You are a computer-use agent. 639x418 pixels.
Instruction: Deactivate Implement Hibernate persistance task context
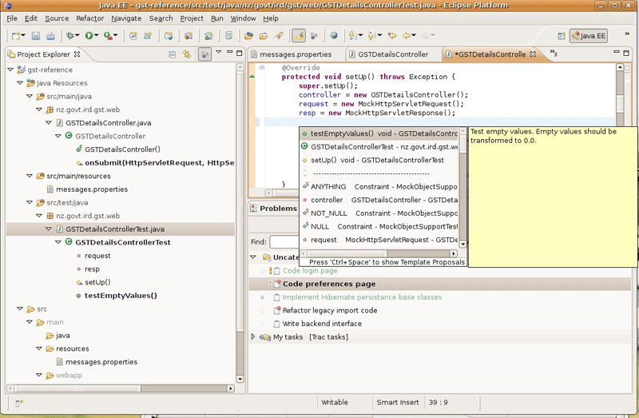(263, 297)
